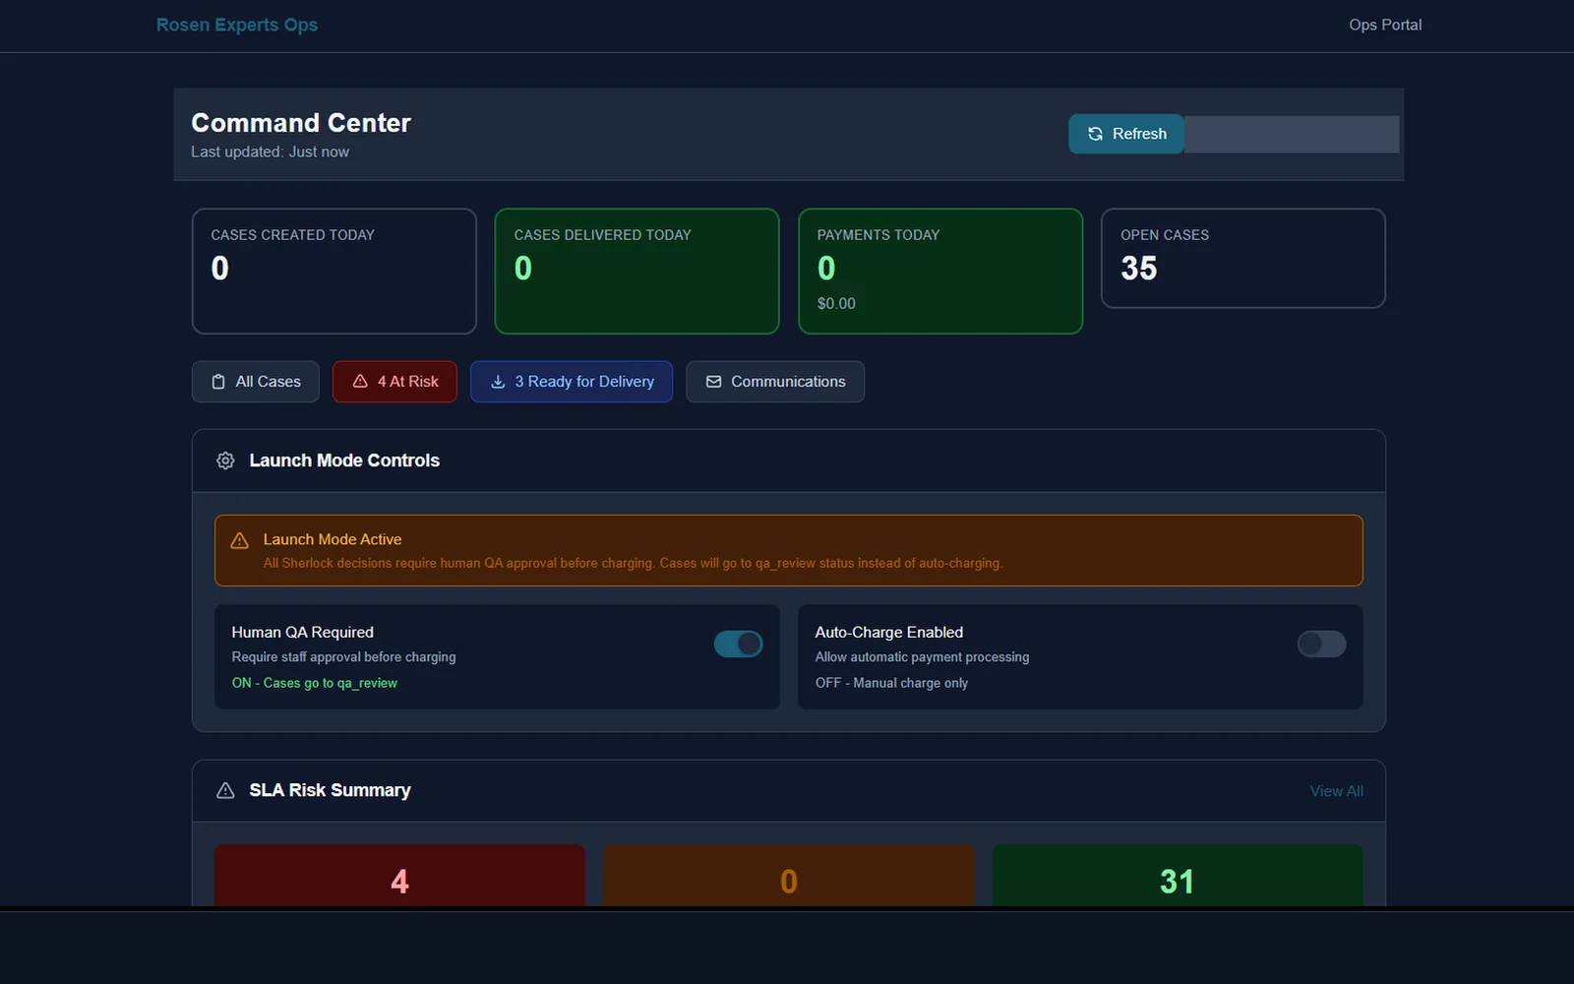The height and width of the screenshot is (984, 1574).
Task: Select the Payments Today card
Action: (x=940, y=271)
